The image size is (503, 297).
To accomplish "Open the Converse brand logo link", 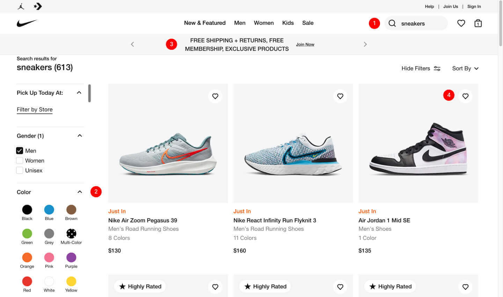I will coord(38,6).
